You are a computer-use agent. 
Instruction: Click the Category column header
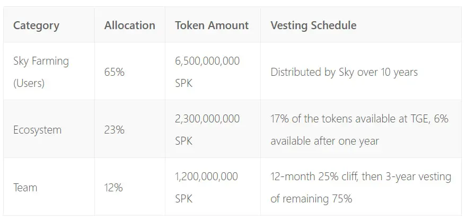(36, 25)
